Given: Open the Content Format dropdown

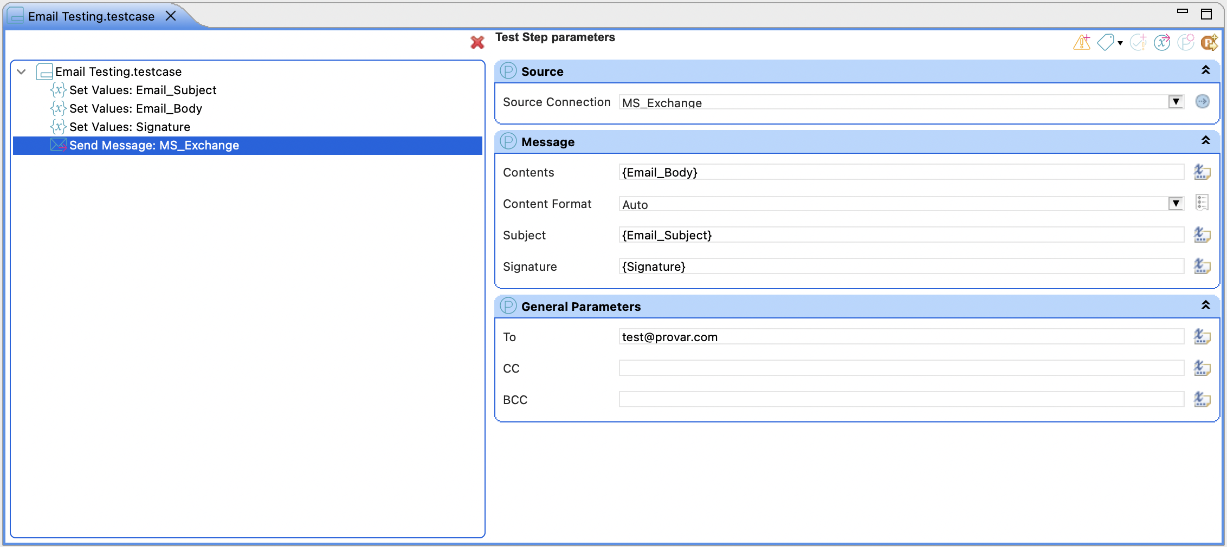Looking at the screenshot, I should click(x=1175, y=204).
